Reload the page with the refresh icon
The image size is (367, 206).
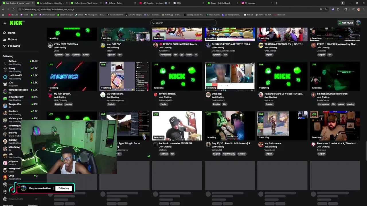[13, 9]
